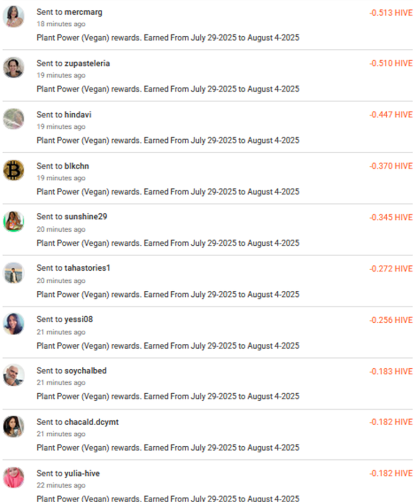
Task: Go to the yessi08 username link
Action: coord(79,319)
